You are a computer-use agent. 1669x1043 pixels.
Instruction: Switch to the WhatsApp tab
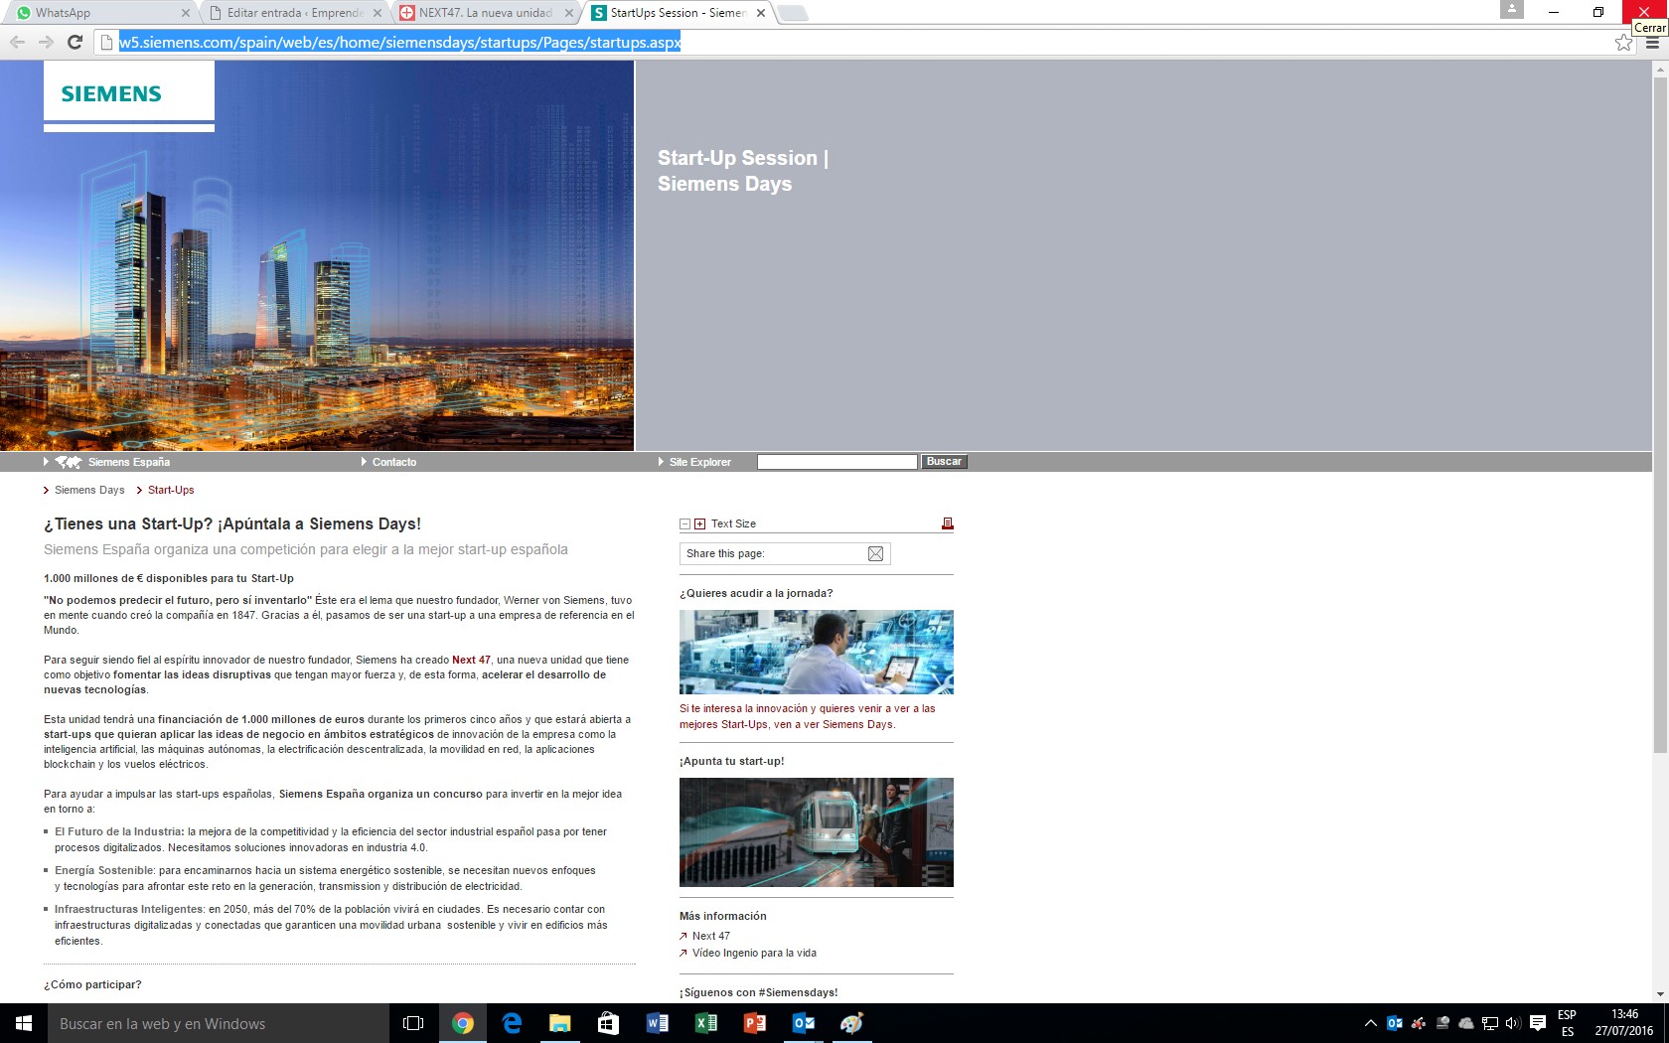[x=94, y=13]
